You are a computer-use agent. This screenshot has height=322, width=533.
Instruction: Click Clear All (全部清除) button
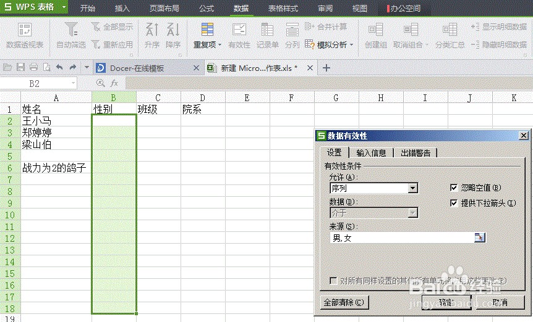344,302
